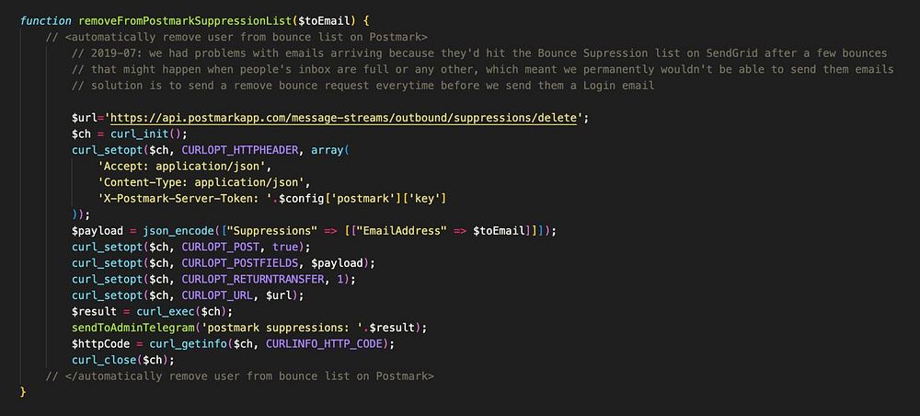Click the 'array(' keyword in header option
Screen dimensions: 920x416
pos(329,150)
